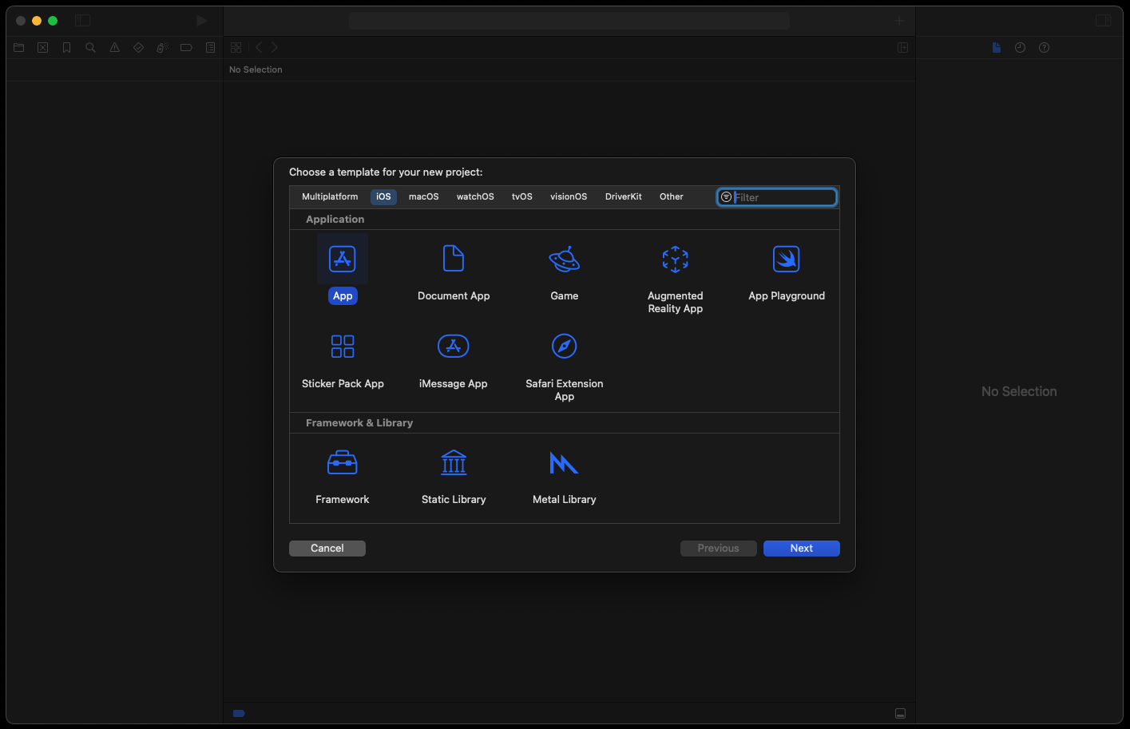This screenshot has width=1130, height=729.
Task: Switch to the macOS tab
Action: click(x=424, y=196)
